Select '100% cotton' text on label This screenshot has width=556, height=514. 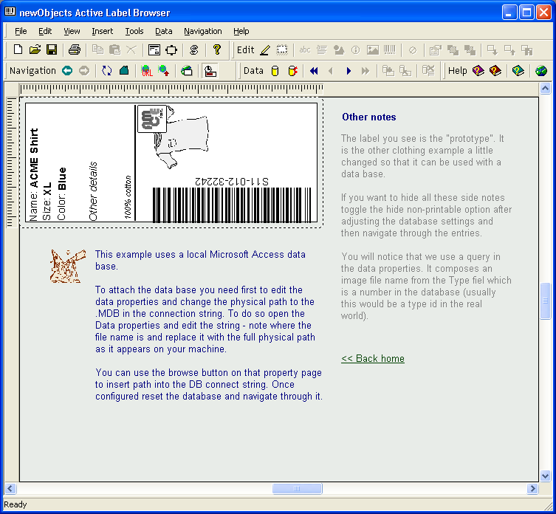pyautogui.click(x=128, y=197)
